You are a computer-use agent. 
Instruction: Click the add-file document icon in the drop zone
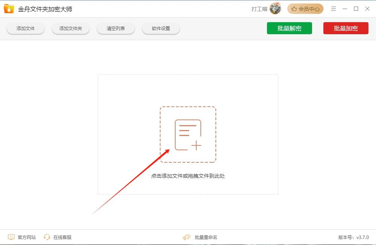[188, 135]
